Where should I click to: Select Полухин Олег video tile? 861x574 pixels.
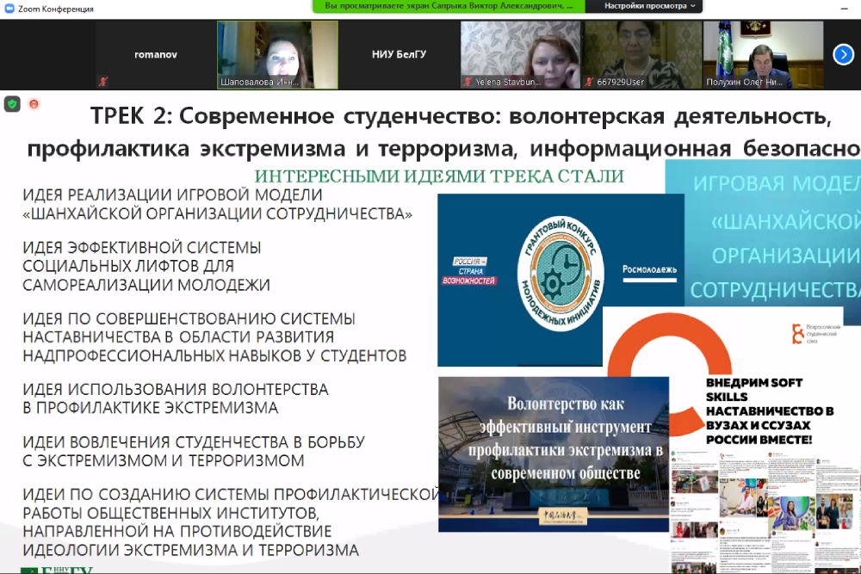tap(764, 55)
